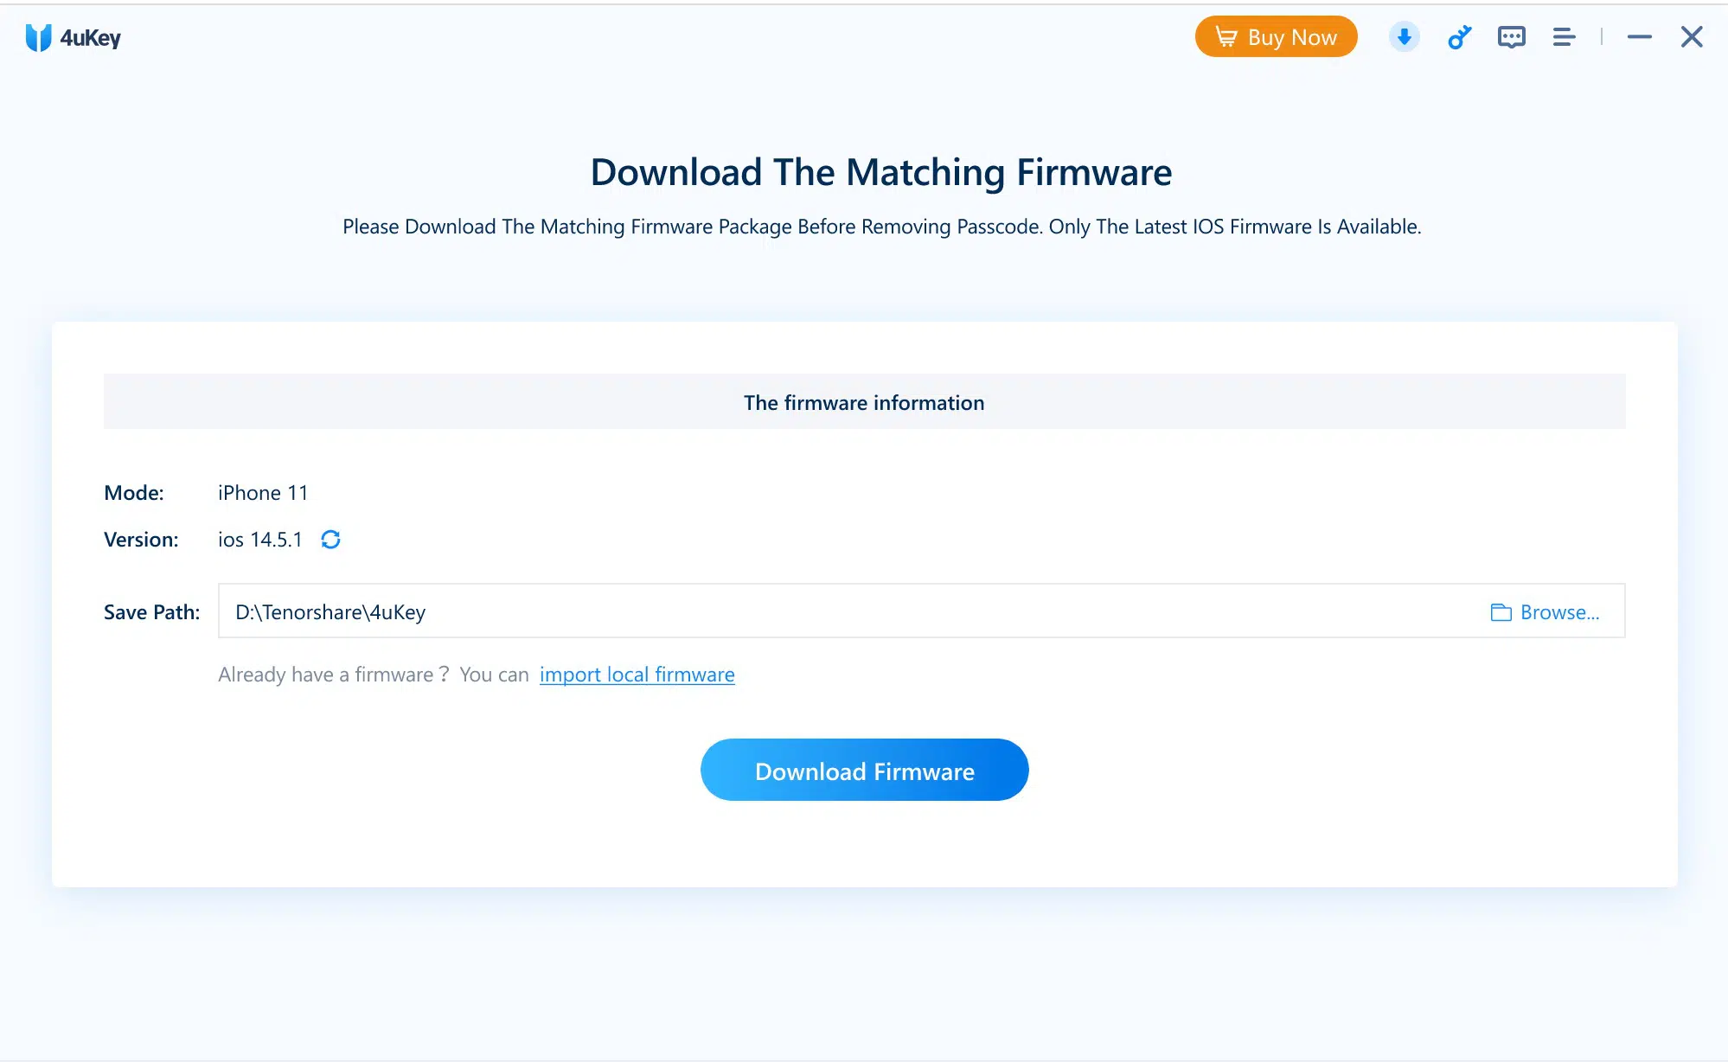Click the Please Download The Matching Firmware Package text
The image size is (1728, 1062).
(882, 227)
